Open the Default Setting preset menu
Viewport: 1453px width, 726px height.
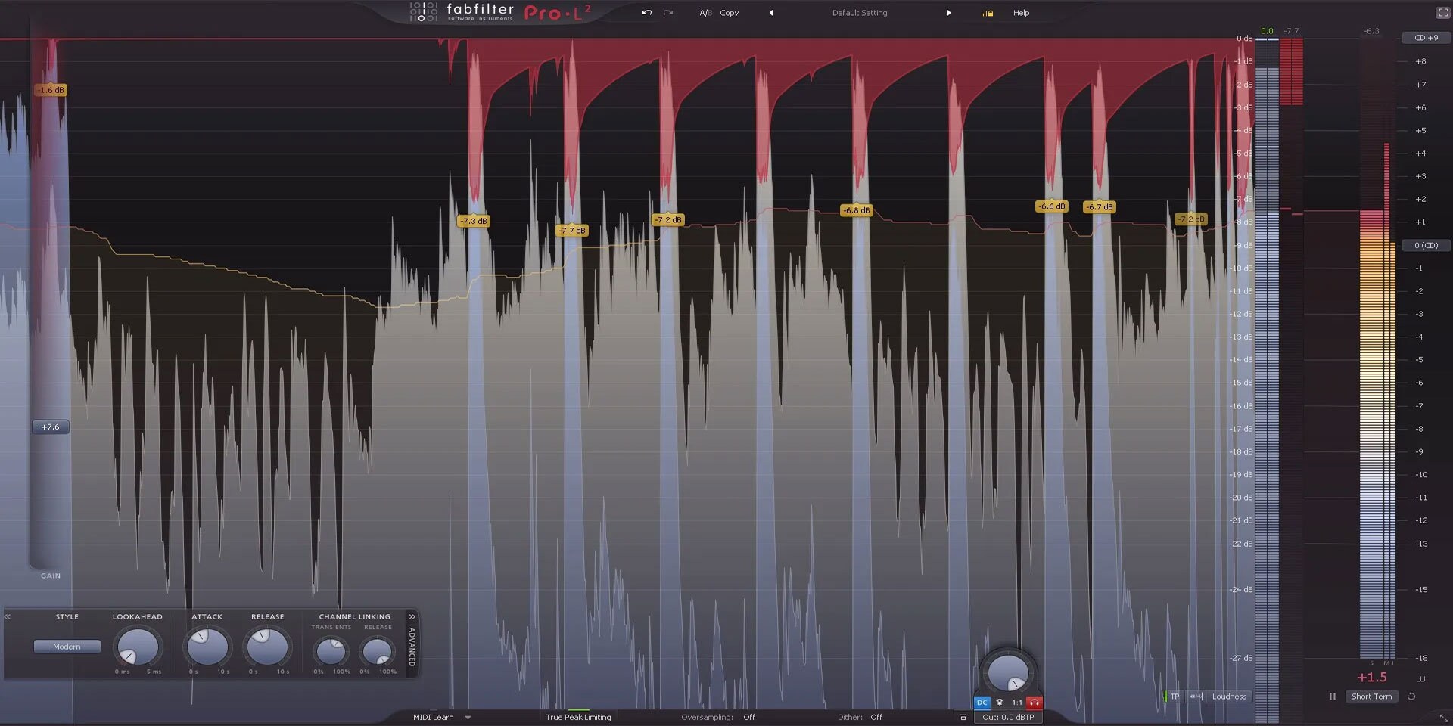pos(860,13)
